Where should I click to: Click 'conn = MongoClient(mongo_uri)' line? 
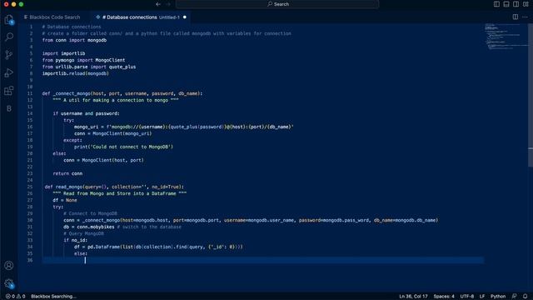click(113, 133)
